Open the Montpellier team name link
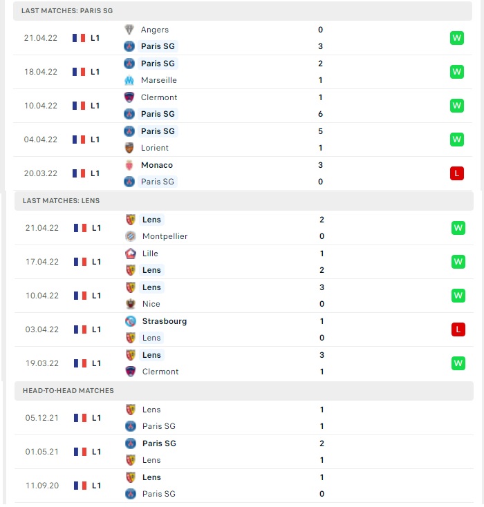 click(x=165, y=236)
